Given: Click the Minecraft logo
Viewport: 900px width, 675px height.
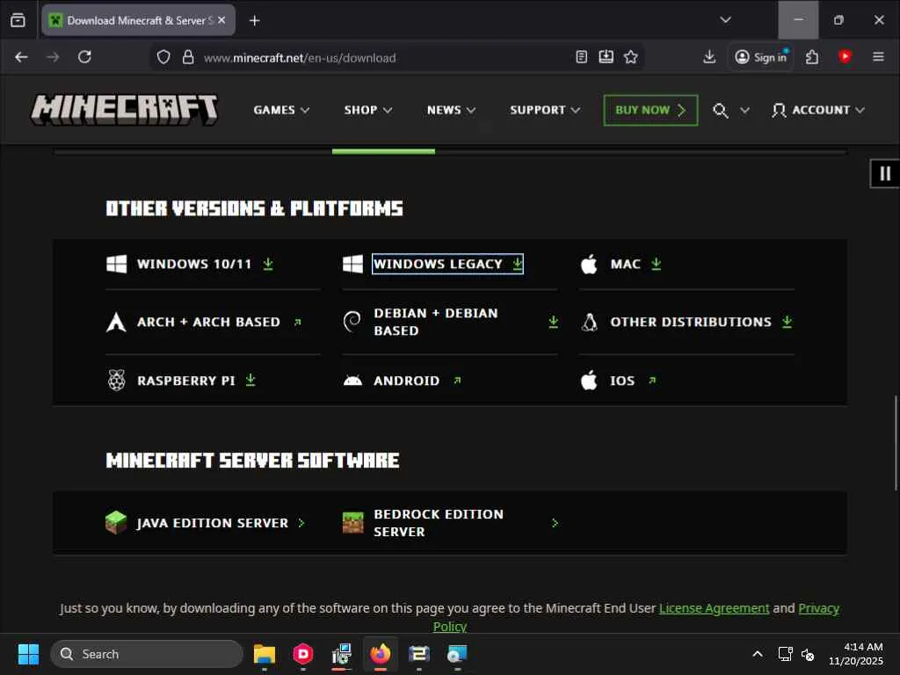Looking at the screenshot, I should 125,110.
